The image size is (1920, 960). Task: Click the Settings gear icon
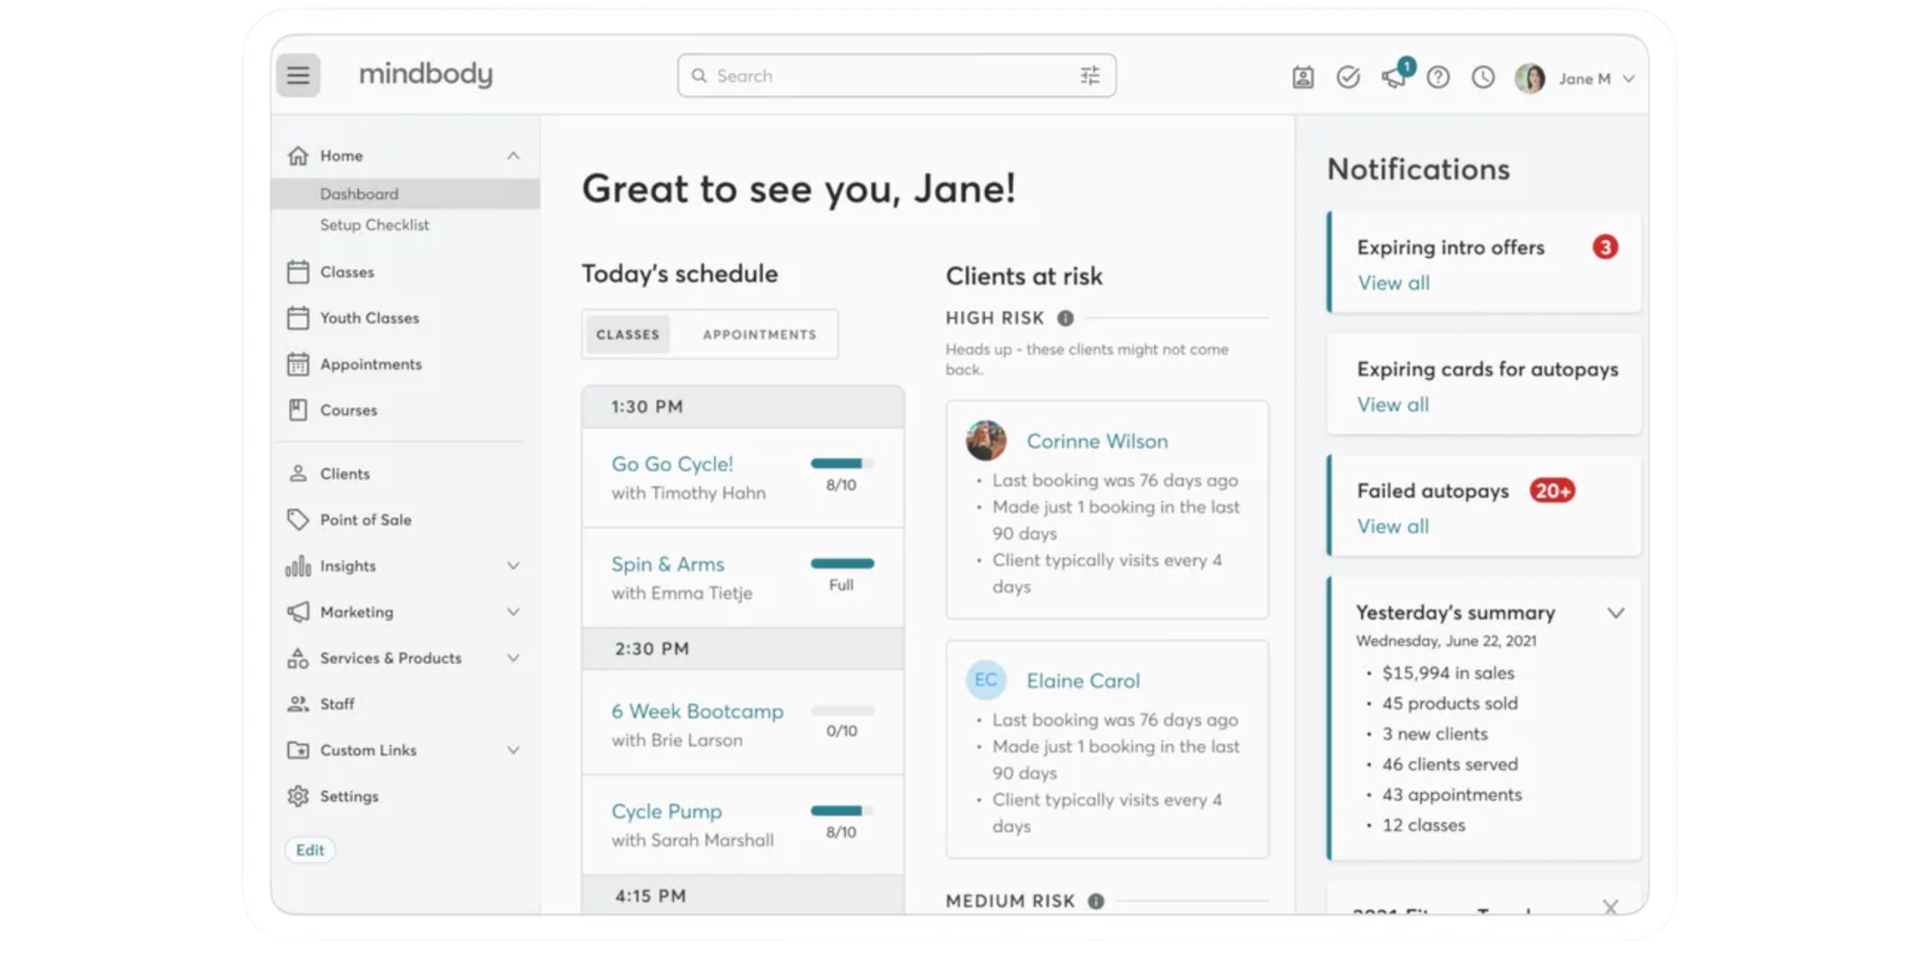click(298, 796)
